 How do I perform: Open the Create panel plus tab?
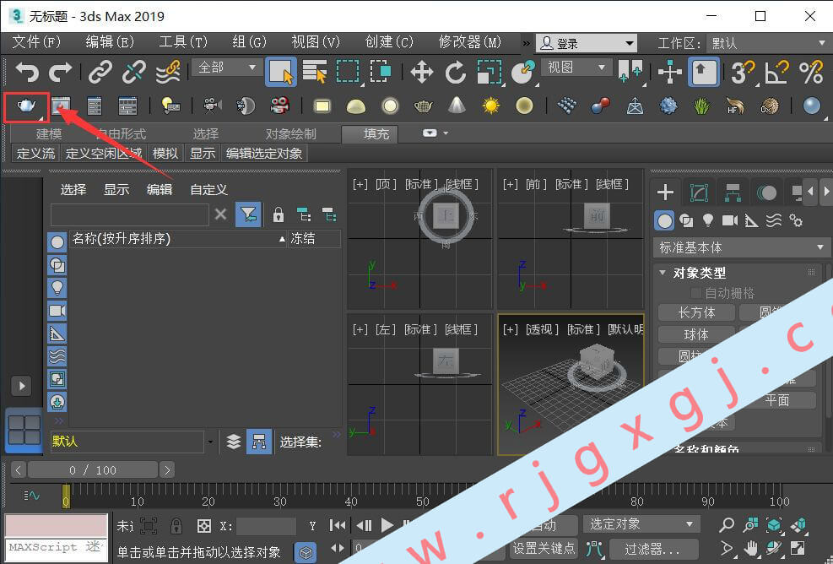click(x=665, y=193)
